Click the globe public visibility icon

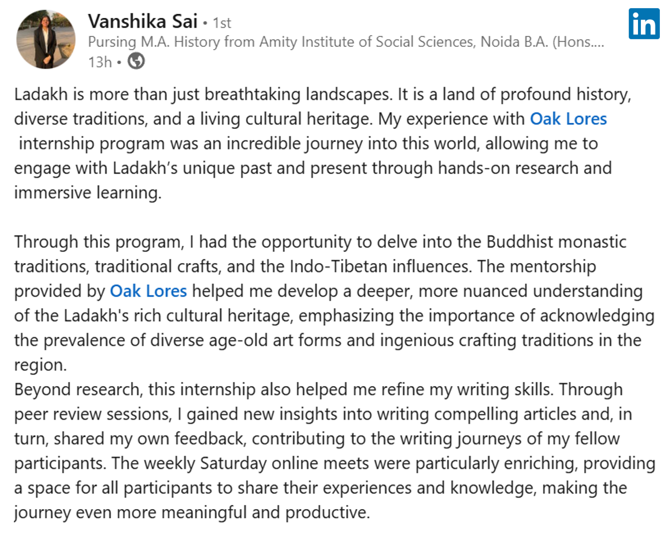[136, 62]
